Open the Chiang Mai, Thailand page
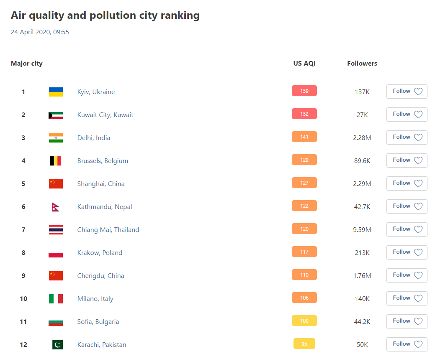This screenshot has height=354, width=435. click(x=108, y=230)
